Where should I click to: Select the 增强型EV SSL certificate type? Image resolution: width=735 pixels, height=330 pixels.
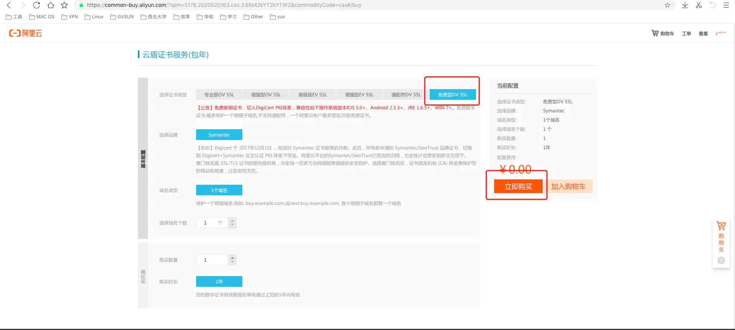pyautogui.click(x=359, y=94)
